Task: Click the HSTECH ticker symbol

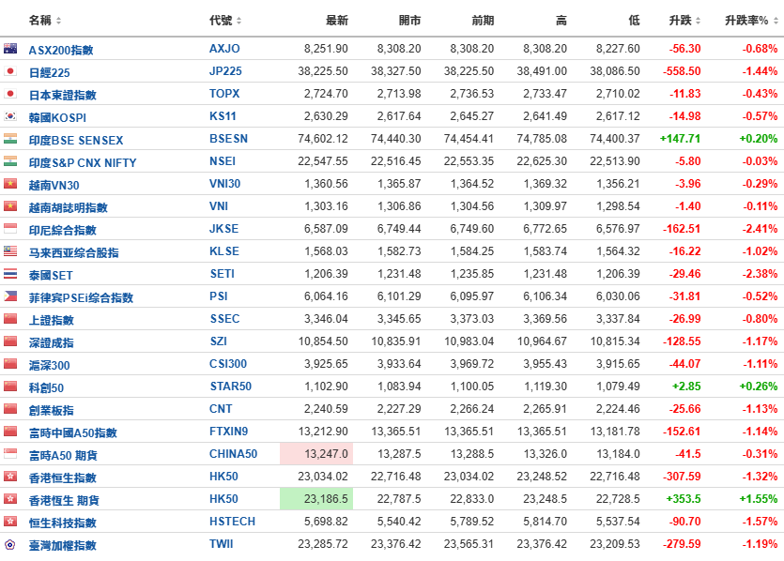Action: tap(233, 521)
